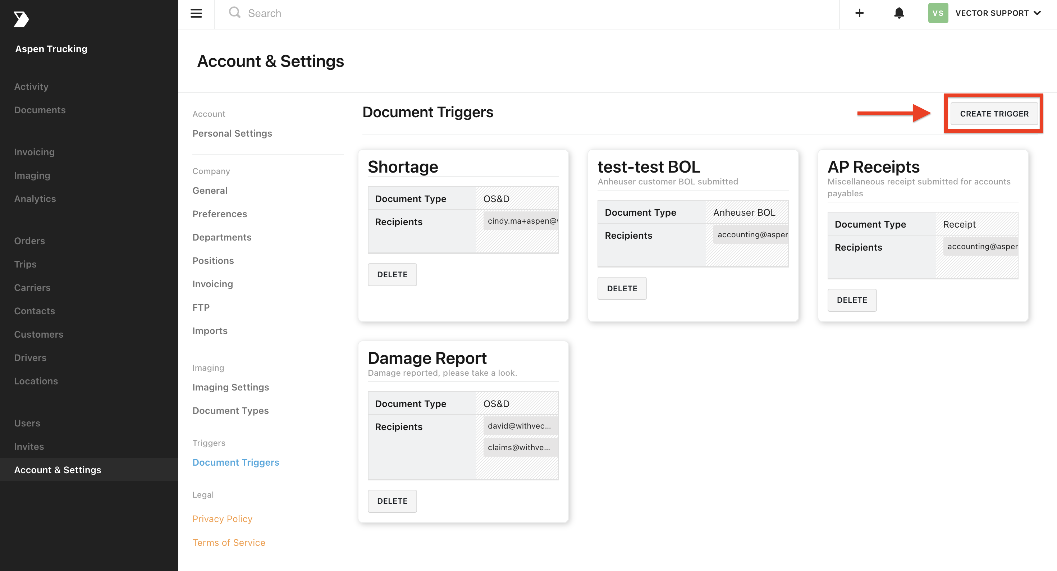Image resolution: width=1057 pixels, height=571 pixels.
Task: Click the Damage Report card title
Action: tap(427, 358)
